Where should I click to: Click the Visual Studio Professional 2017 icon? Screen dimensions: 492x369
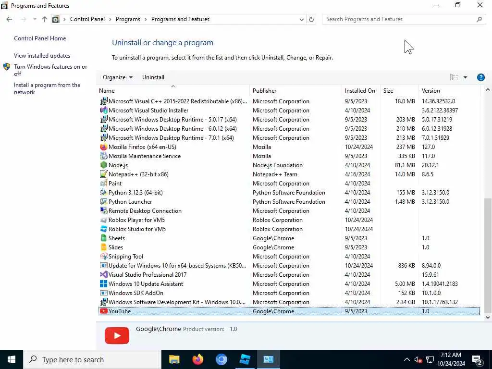click(103, 274)
